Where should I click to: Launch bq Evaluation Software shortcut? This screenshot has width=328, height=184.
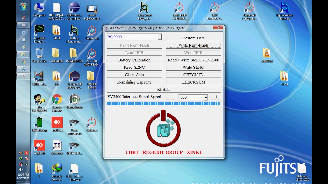pyautogui.click(x=285, y=11)
